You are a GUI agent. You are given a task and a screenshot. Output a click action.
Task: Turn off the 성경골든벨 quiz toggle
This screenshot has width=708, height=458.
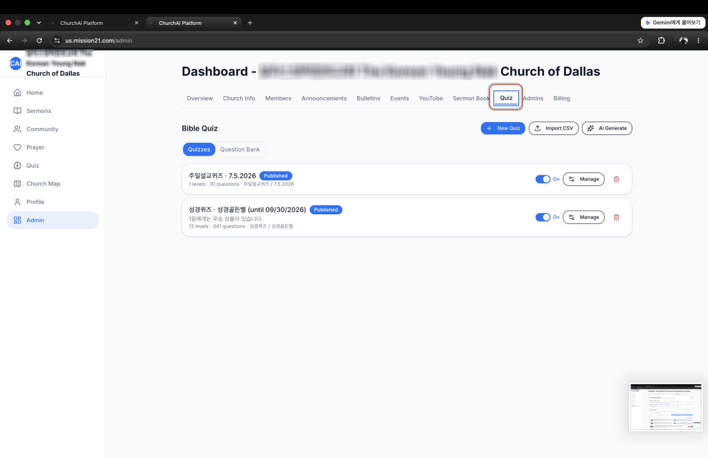click(x=543, y=217)
